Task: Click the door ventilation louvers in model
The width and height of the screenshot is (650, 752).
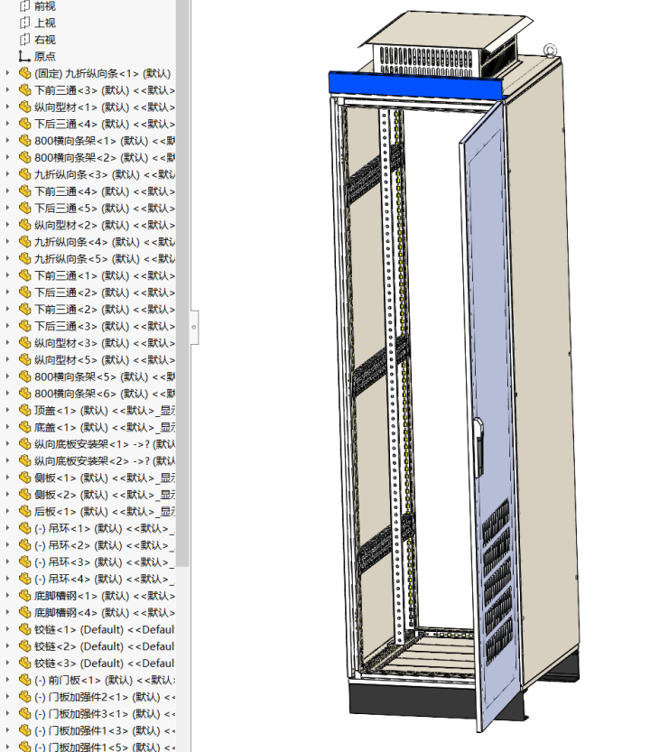Action: pos(498,580)
